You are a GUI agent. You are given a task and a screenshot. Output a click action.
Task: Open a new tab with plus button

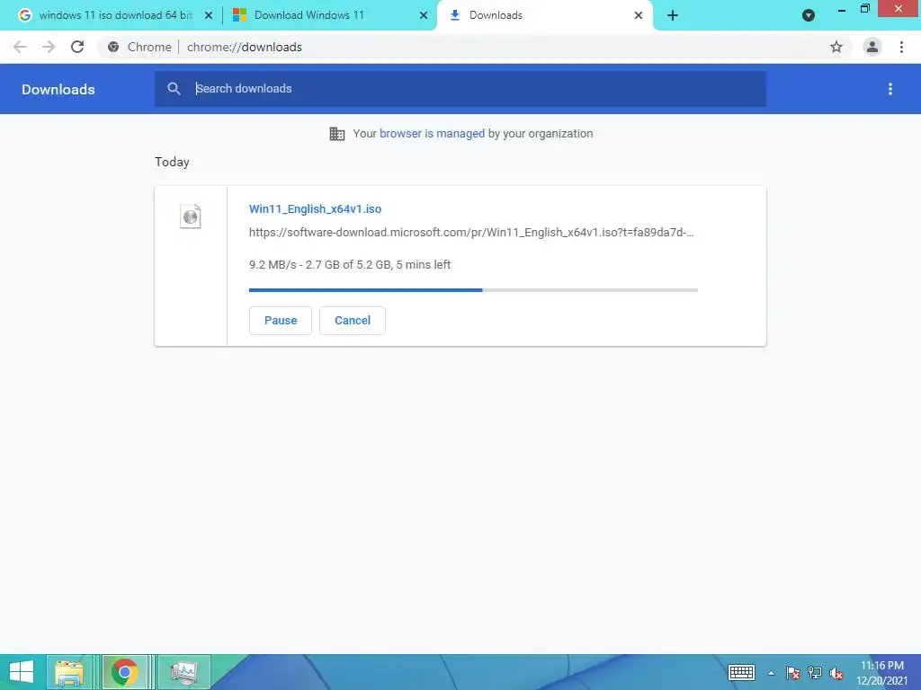673,15
